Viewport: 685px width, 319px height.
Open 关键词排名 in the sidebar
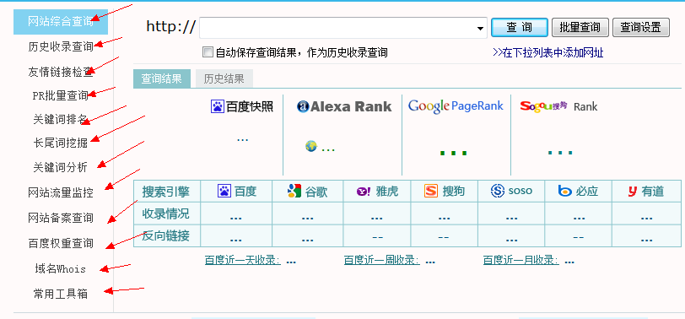coord(61,119)
